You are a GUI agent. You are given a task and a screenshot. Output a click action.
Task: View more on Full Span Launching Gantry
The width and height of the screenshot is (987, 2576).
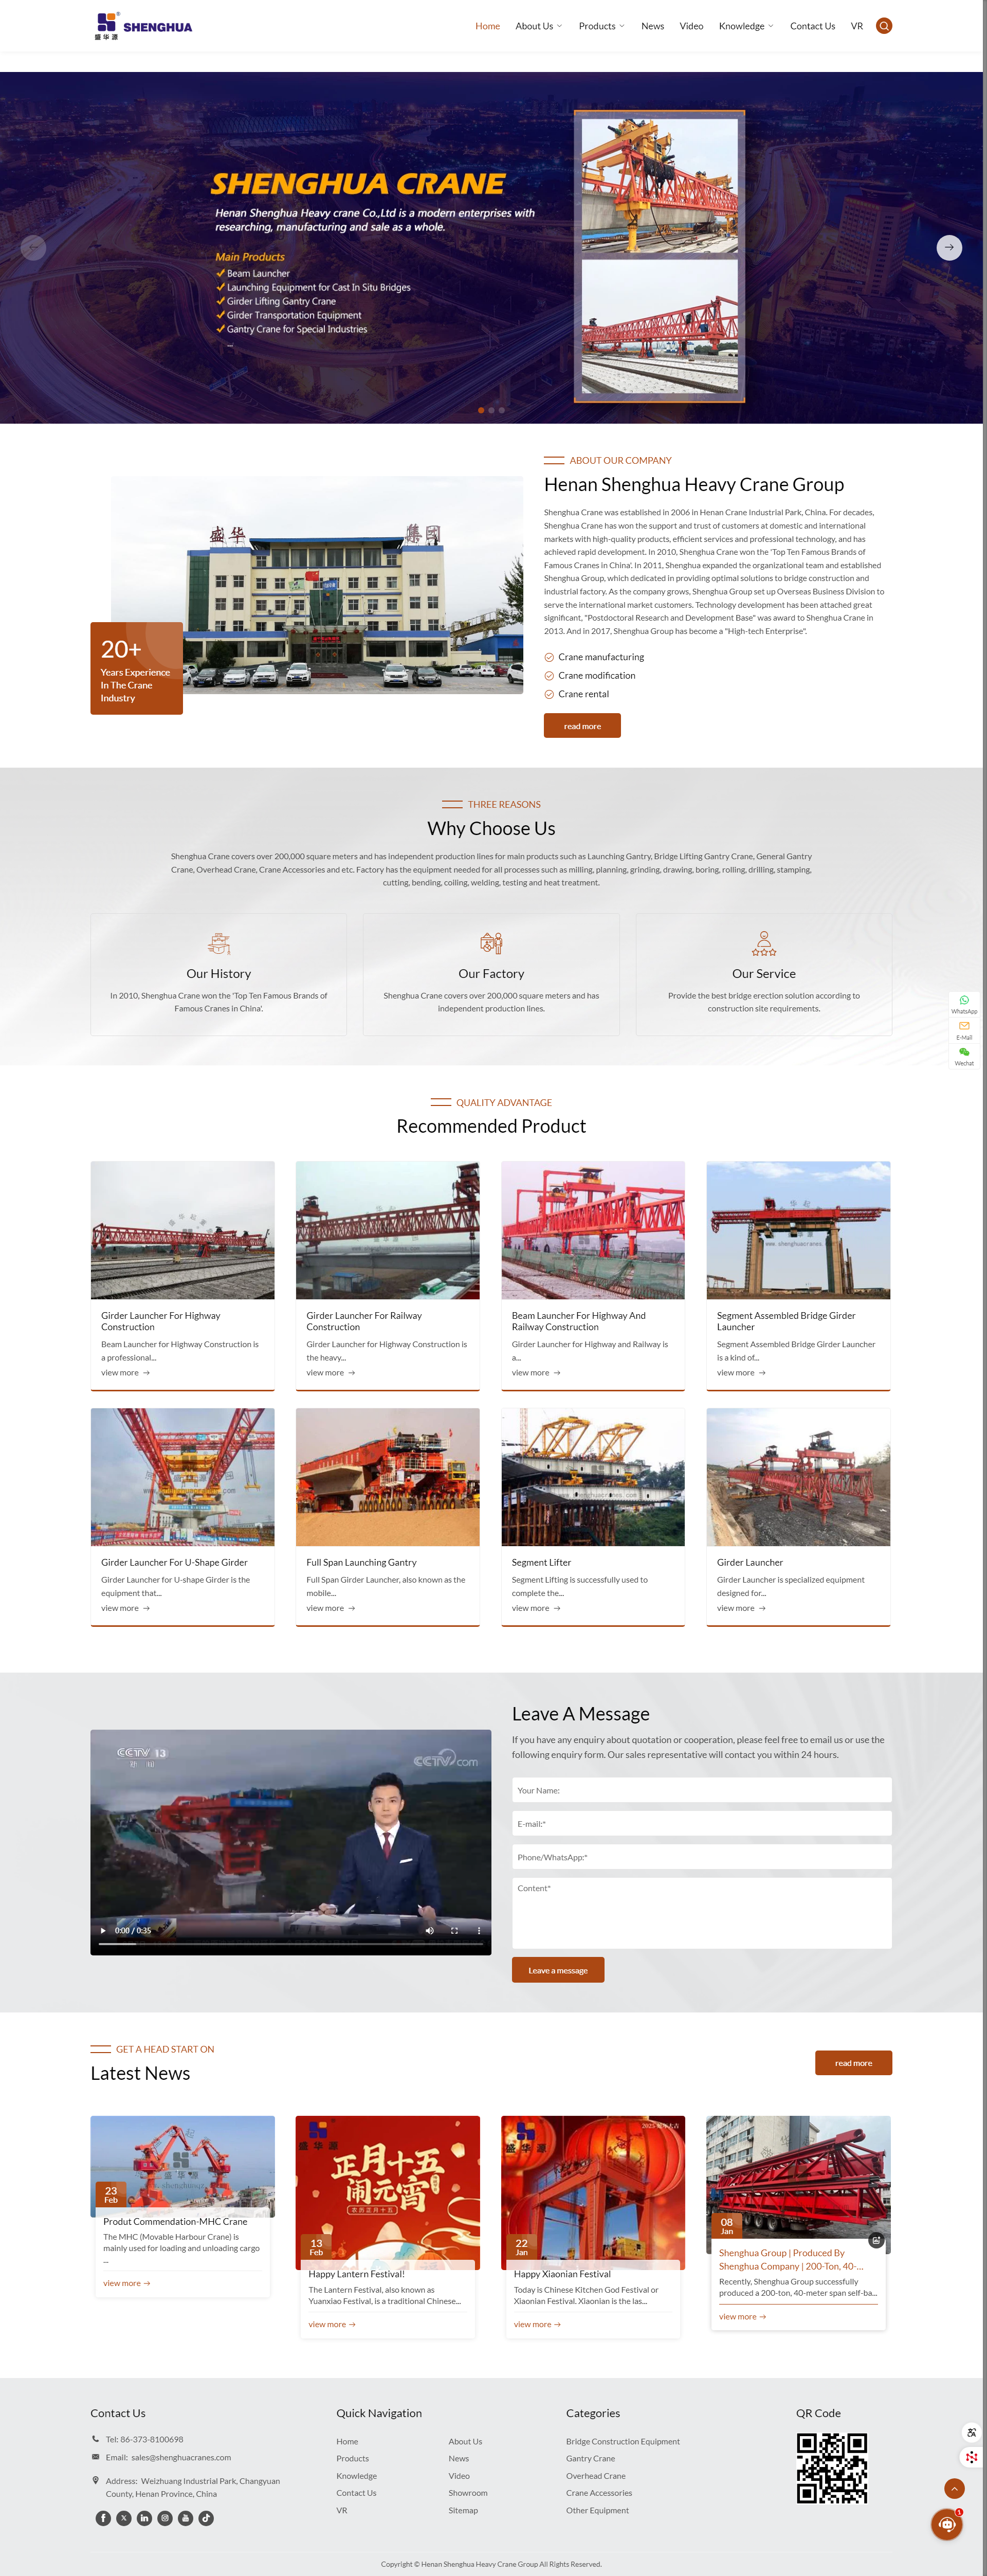pyautogui.click(x=330, y=1607)
